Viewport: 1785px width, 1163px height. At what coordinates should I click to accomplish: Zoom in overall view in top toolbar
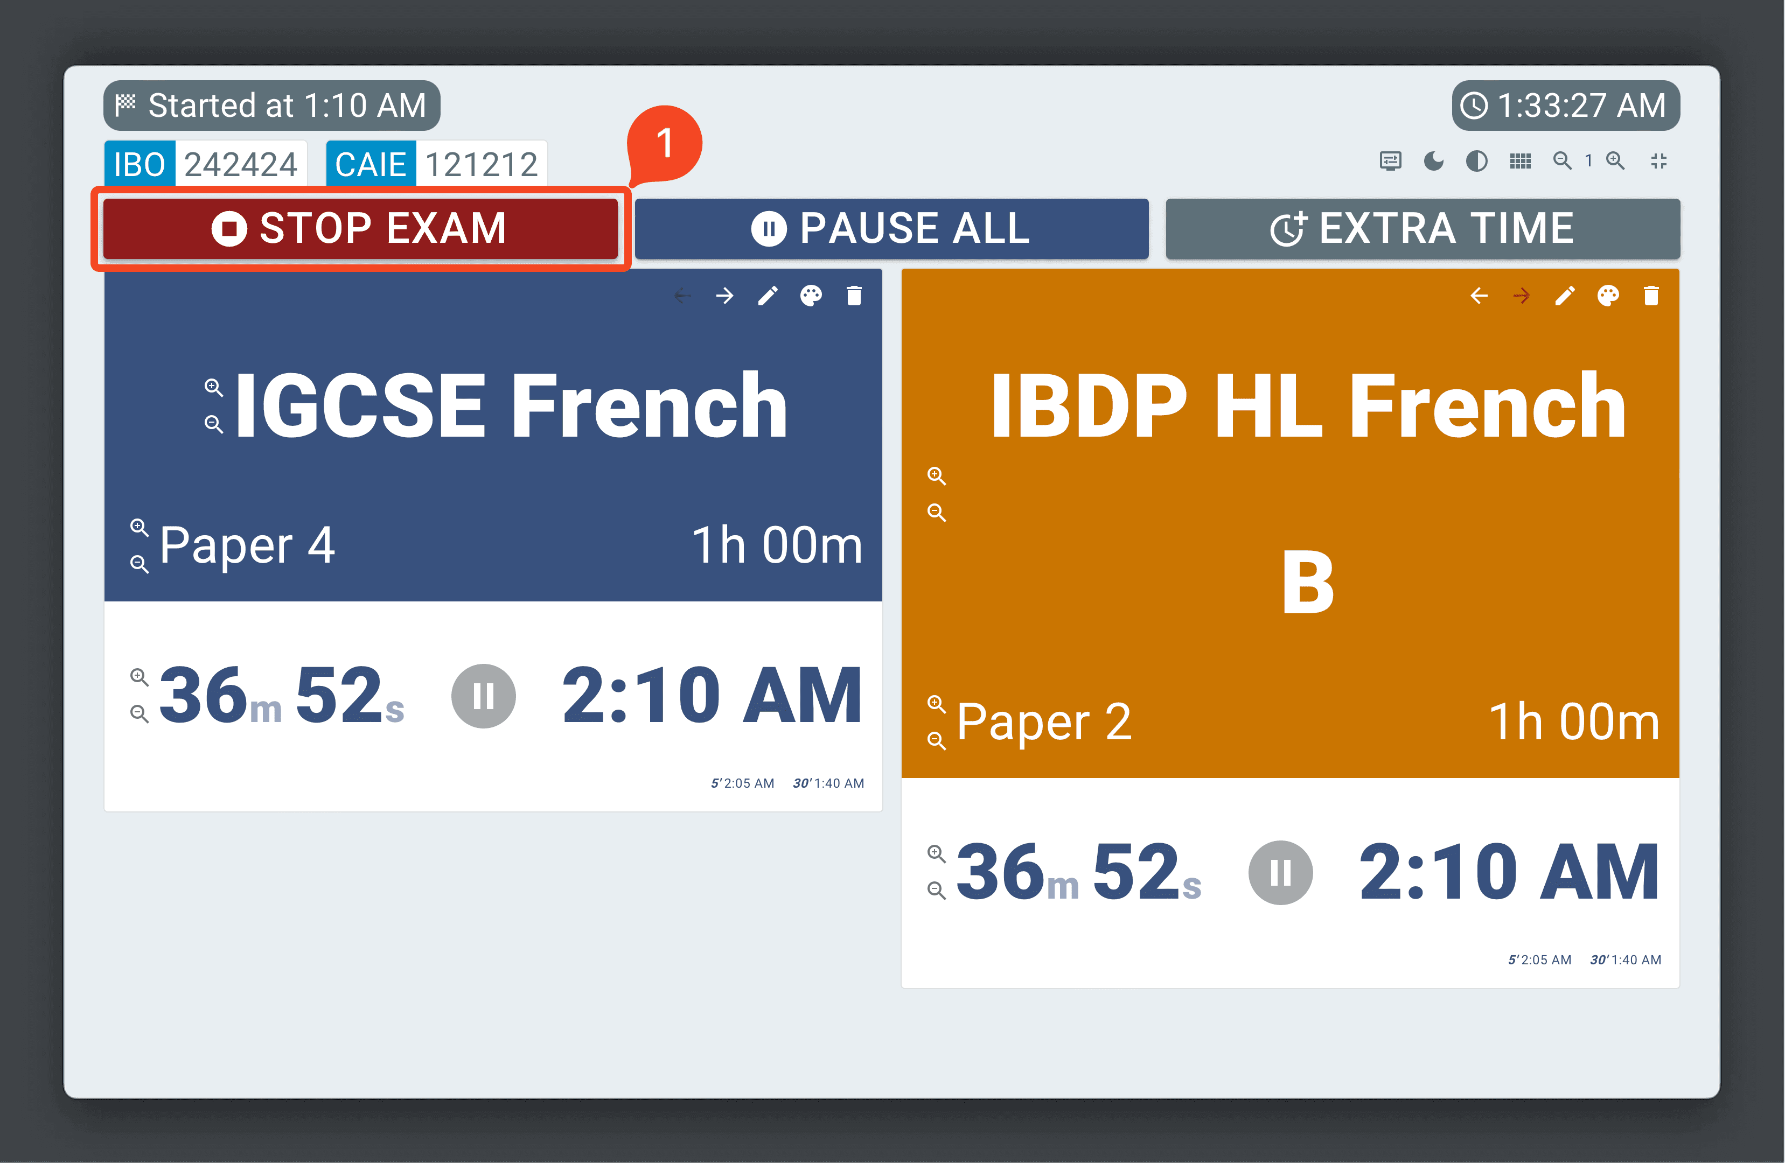[1615, 161]
